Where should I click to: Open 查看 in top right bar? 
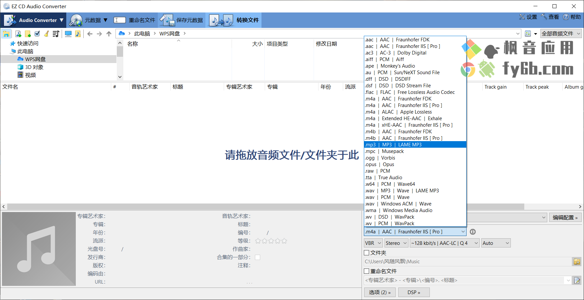point(550,17)
